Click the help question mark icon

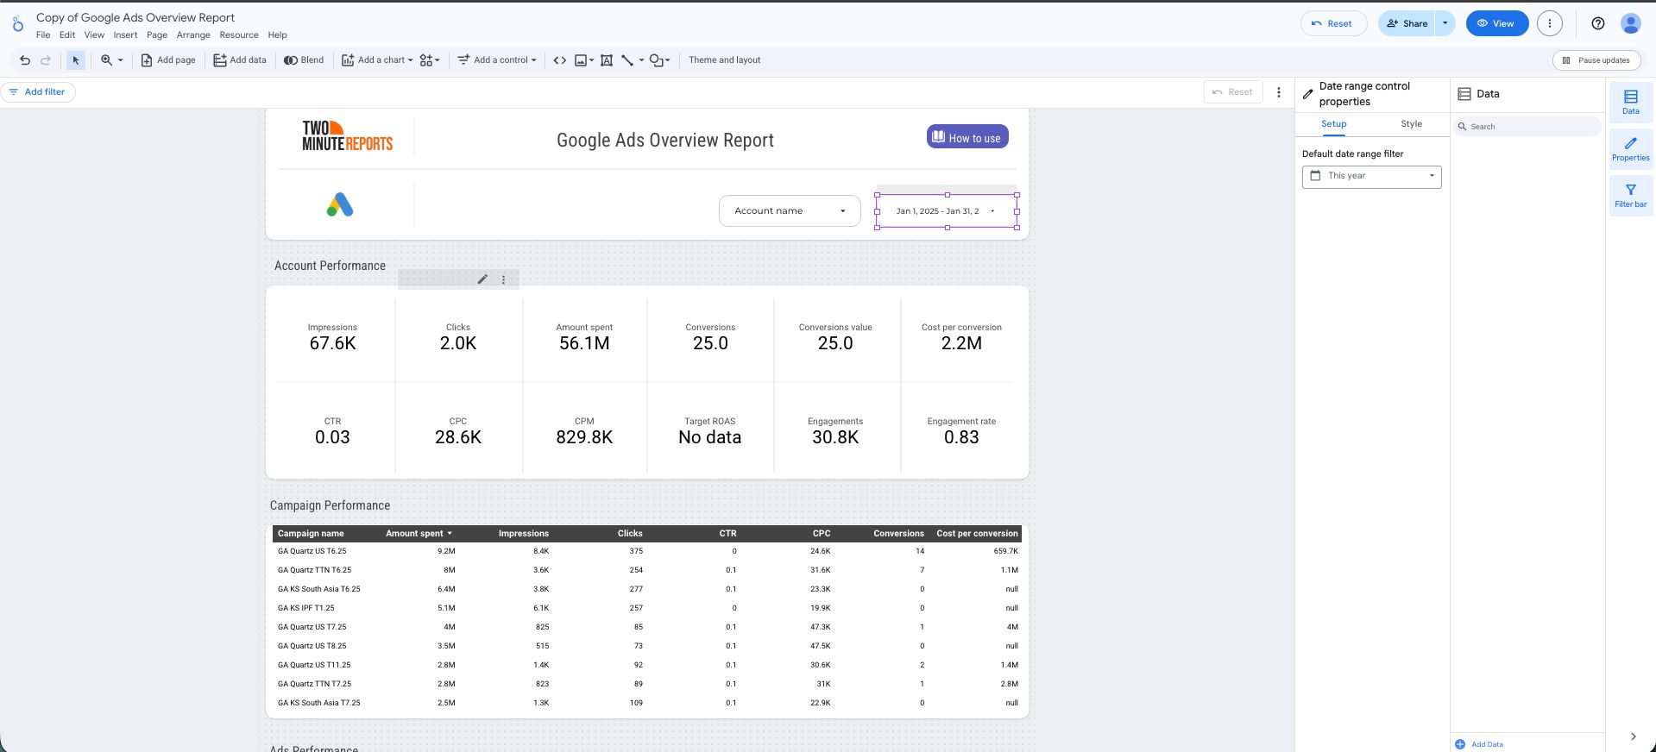click(x=1598, y=23)
